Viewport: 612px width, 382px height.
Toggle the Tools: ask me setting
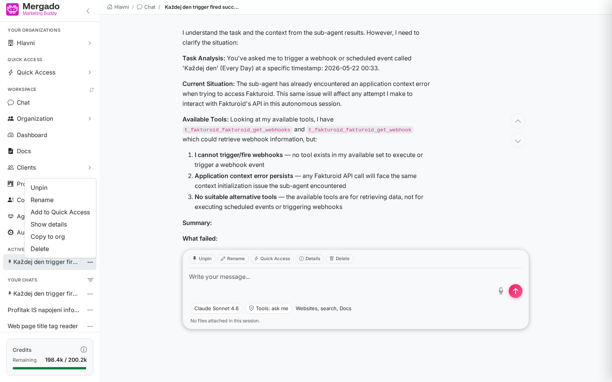269,308
